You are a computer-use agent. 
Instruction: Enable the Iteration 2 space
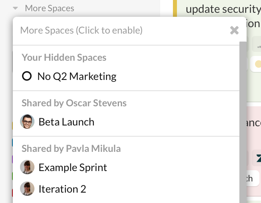coord(62,189)
